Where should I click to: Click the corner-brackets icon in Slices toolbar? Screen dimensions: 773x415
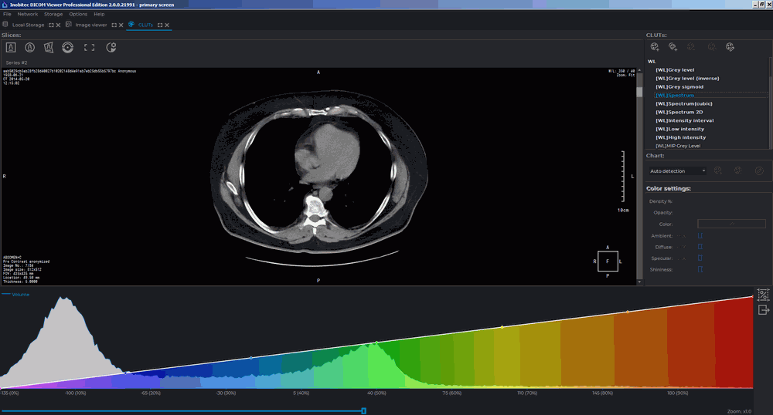pyautogui.click(x=90, y=48)
